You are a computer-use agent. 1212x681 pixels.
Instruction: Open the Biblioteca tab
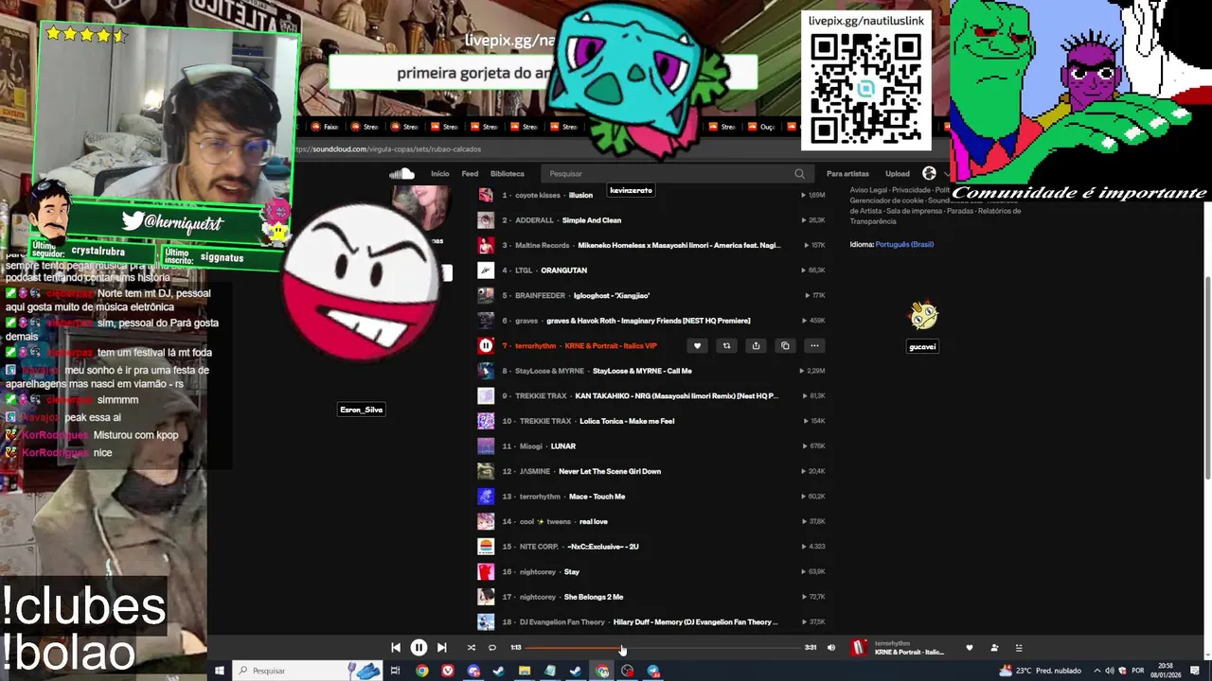point(508,174)
